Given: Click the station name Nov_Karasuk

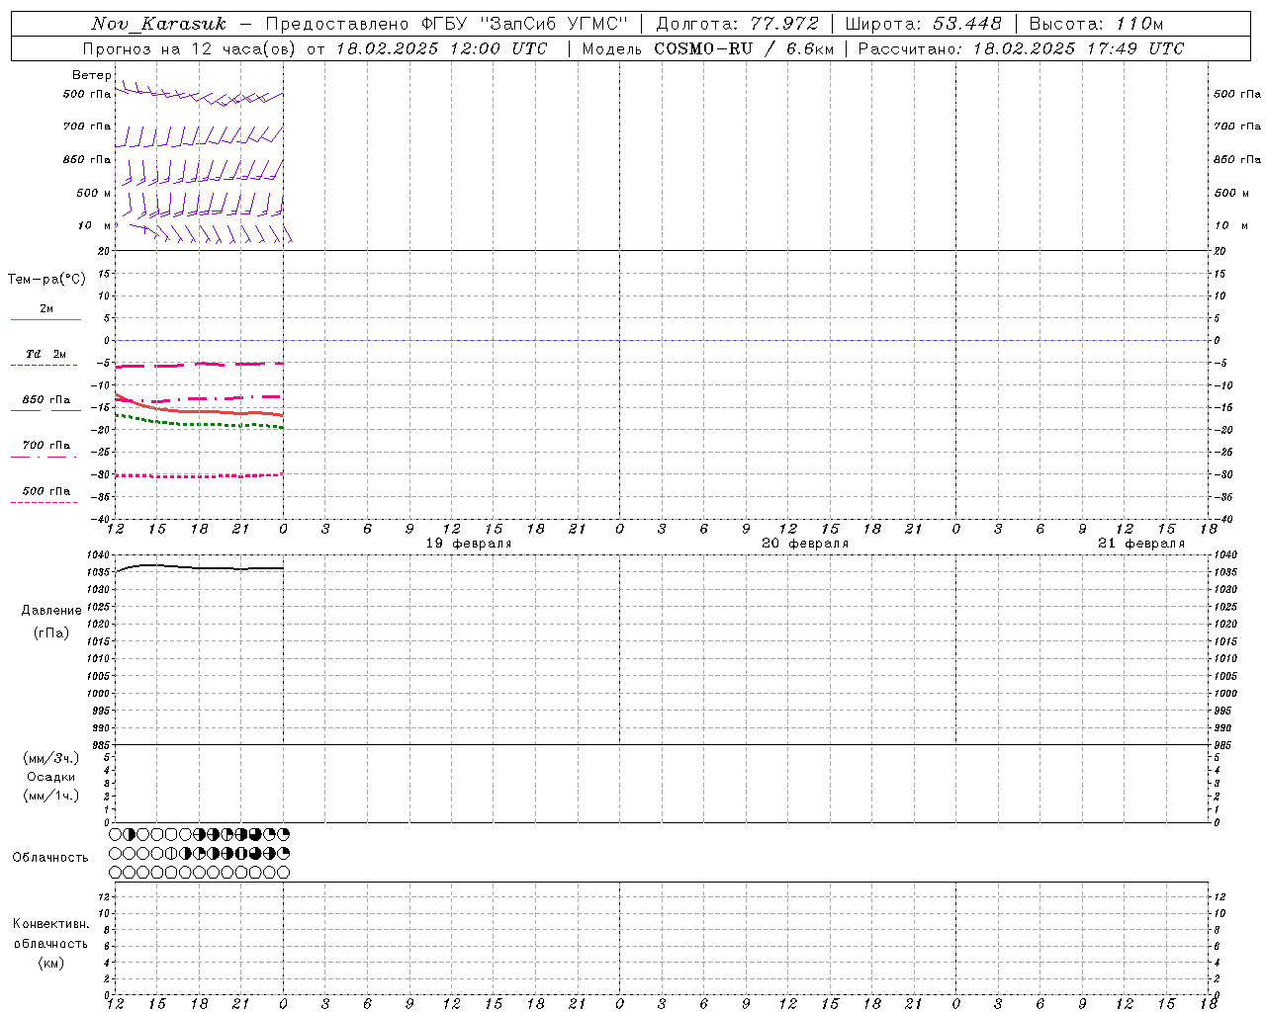Looking at the screenshot, I should [158, 24].
